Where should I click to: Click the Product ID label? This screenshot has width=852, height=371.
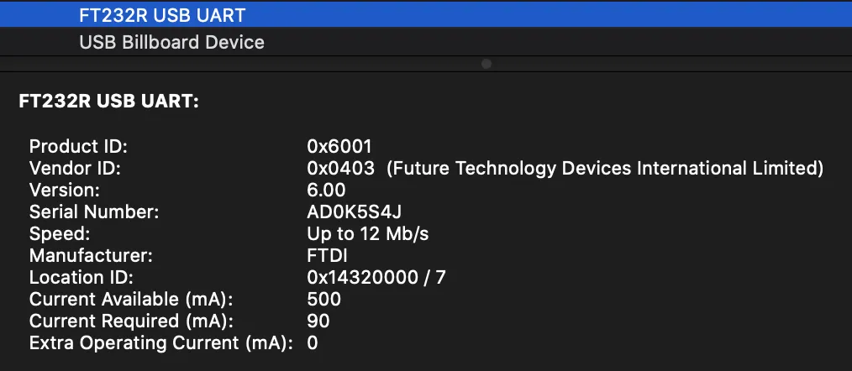pyautogui.click(x=78, y=147)
